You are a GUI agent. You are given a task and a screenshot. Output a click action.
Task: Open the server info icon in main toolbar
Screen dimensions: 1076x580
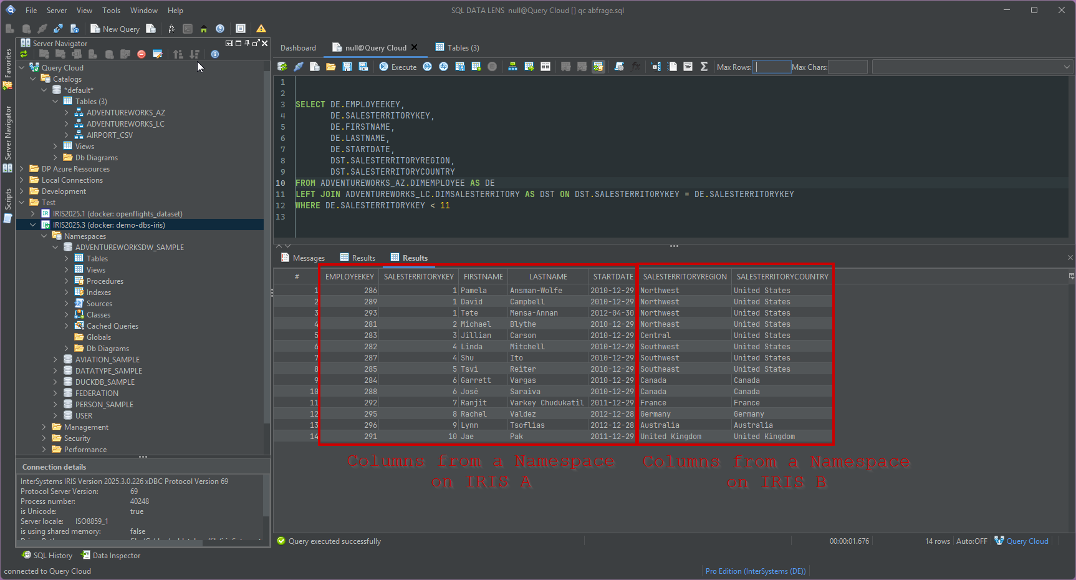pyautogui.click(x=74, y=29)
